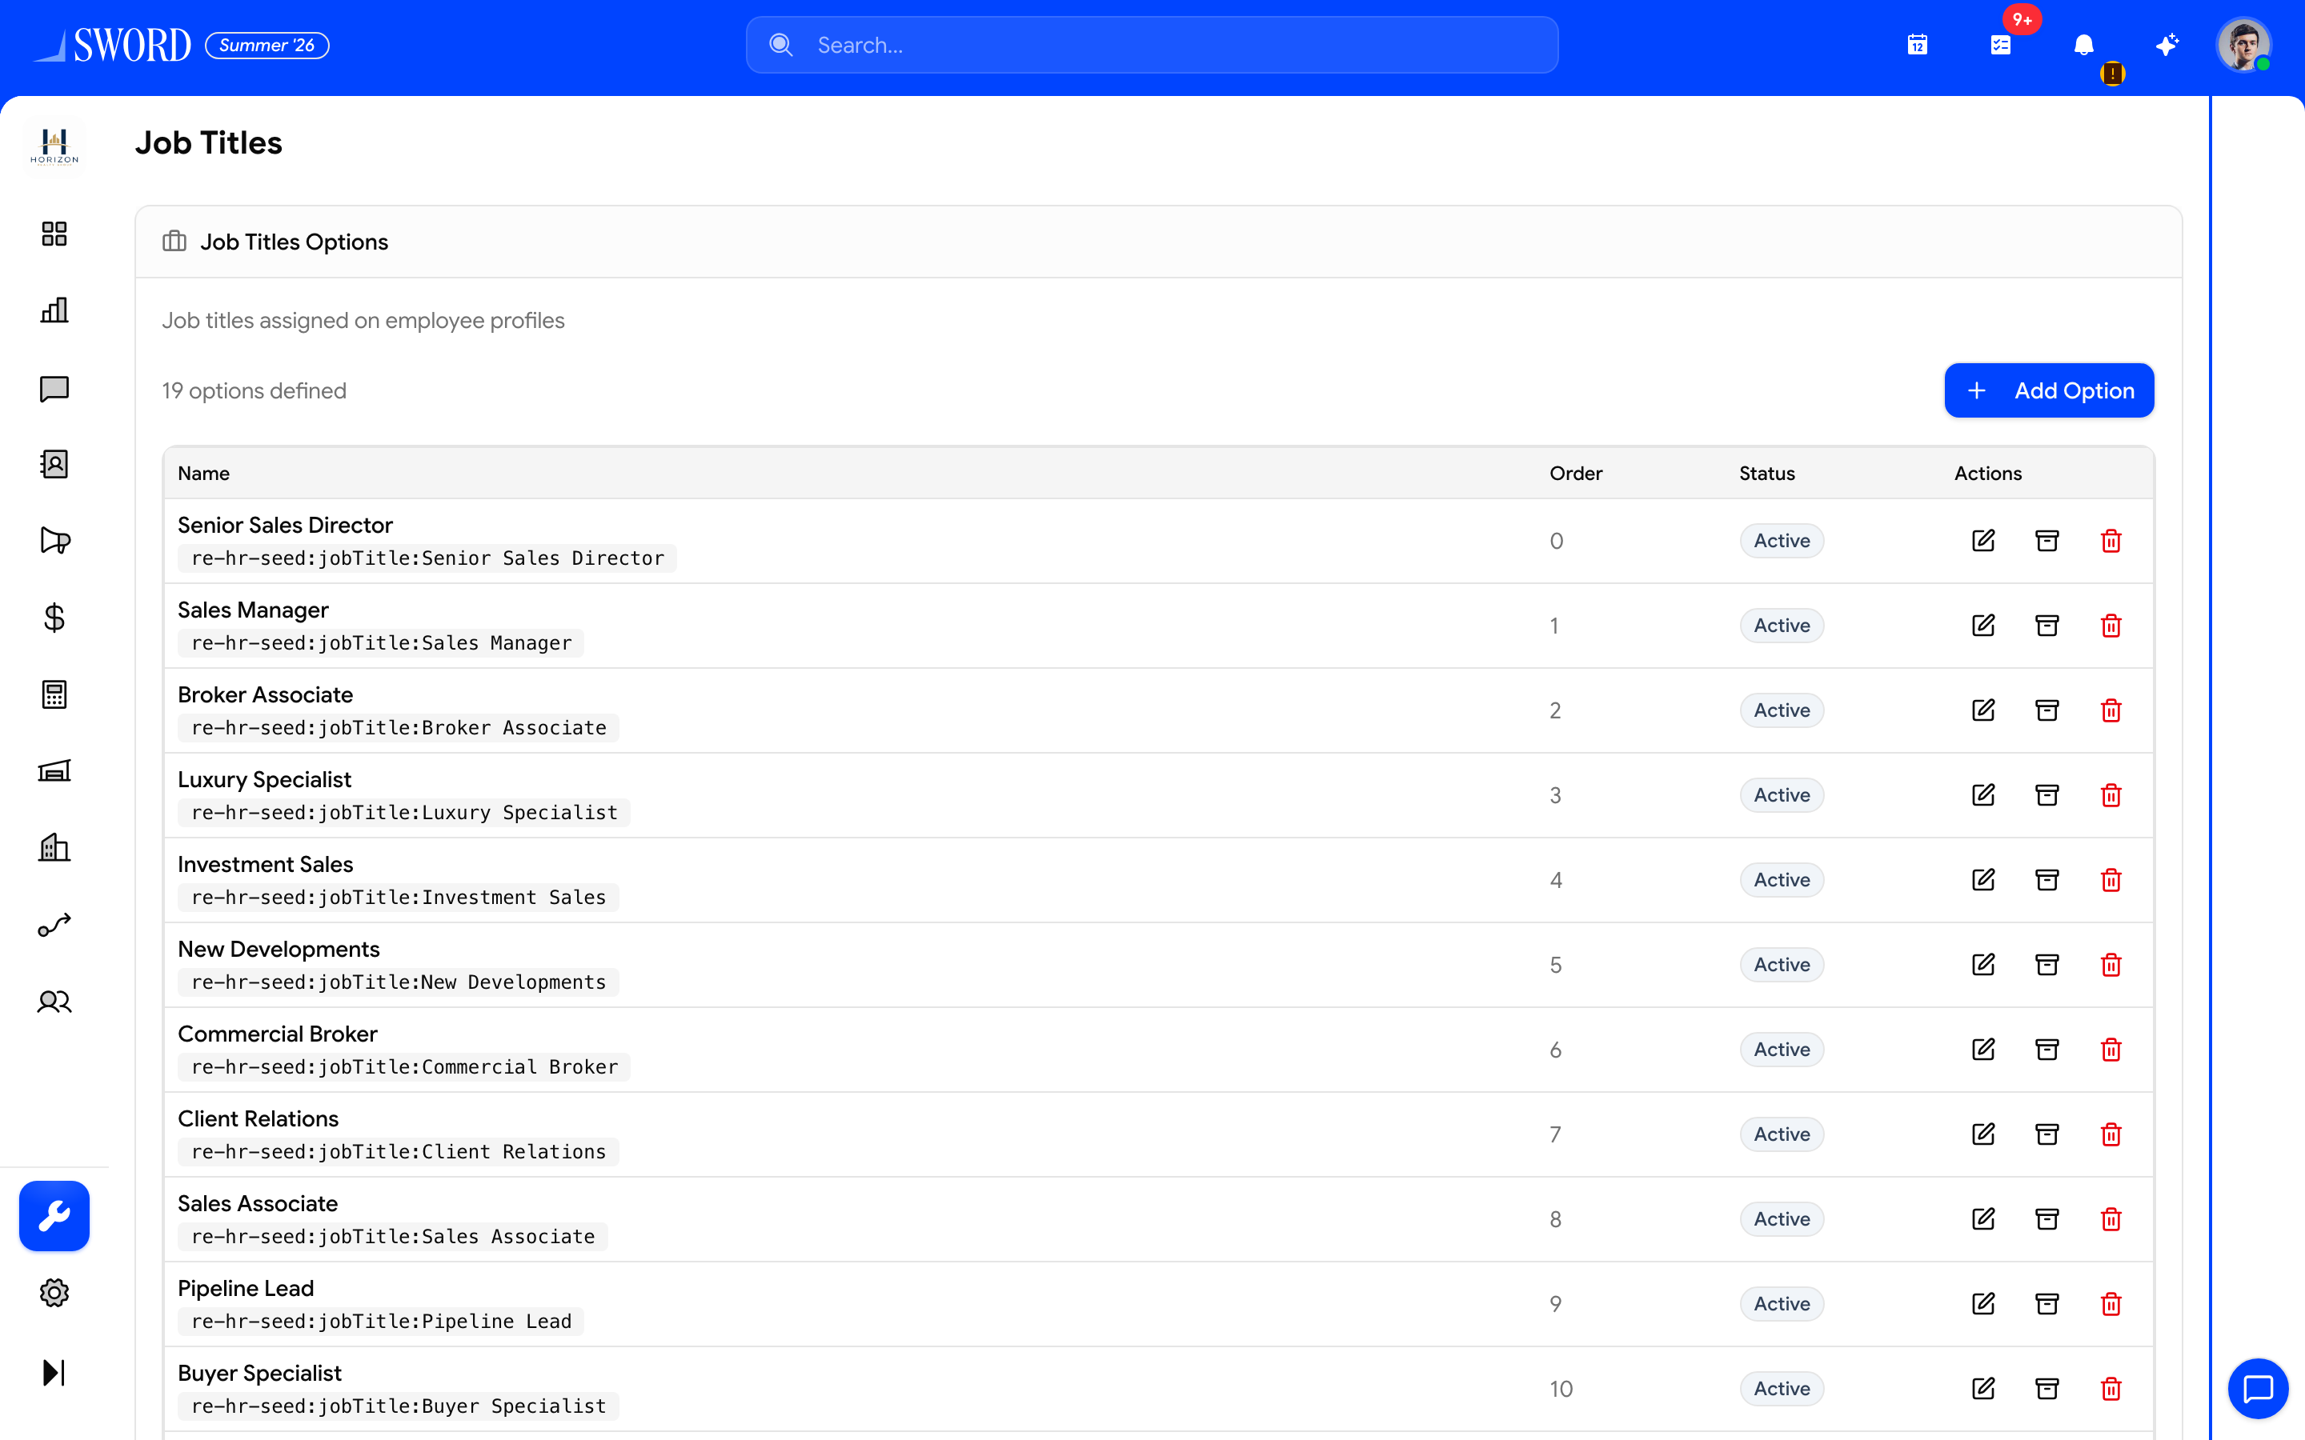Click the SWORD logo in header

pyautogui.click(x=114, y=45)
